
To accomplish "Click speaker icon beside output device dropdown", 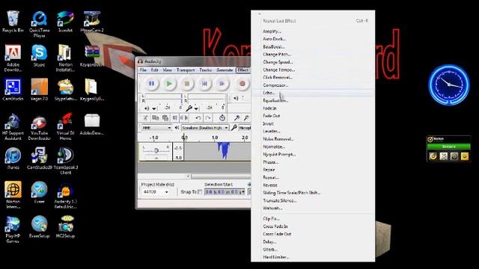I will 177,128.
